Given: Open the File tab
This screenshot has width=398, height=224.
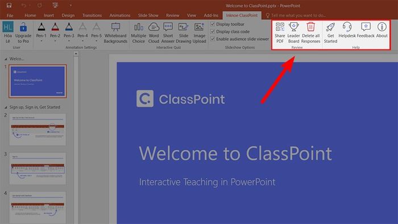Looking at the screenshot, I should [10, 15].
